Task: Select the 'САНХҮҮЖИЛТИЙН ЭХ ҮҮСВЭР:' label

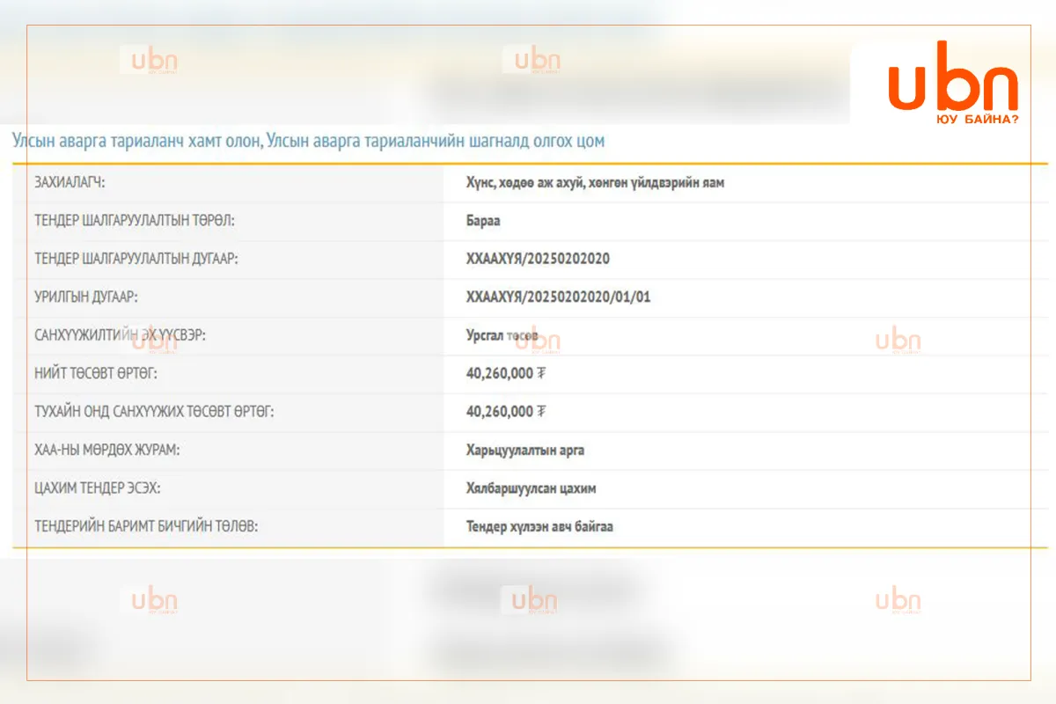Action: pyautogui.click(x=120, y=336)
